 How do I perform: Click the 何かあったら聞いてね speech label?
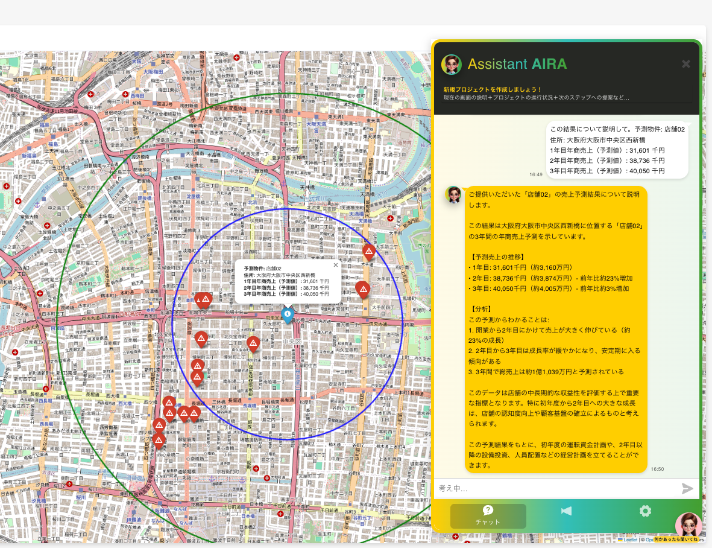(x=675, y=539)
